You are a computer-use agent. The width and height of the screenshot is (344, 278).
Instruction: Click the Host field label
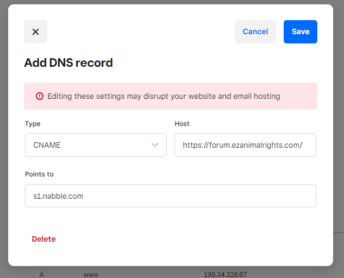click(182, 124)
